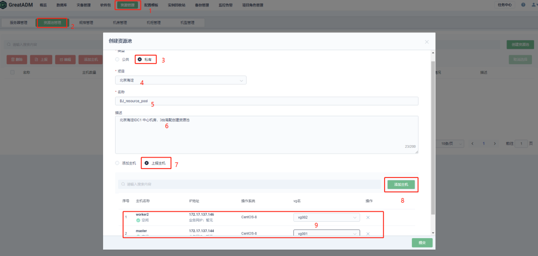Image resolution: width=538 pixels, height=256 pixels.
Task: Open the 资源管理 menu item
Action: pyautogui.click(x=128, y=5)
